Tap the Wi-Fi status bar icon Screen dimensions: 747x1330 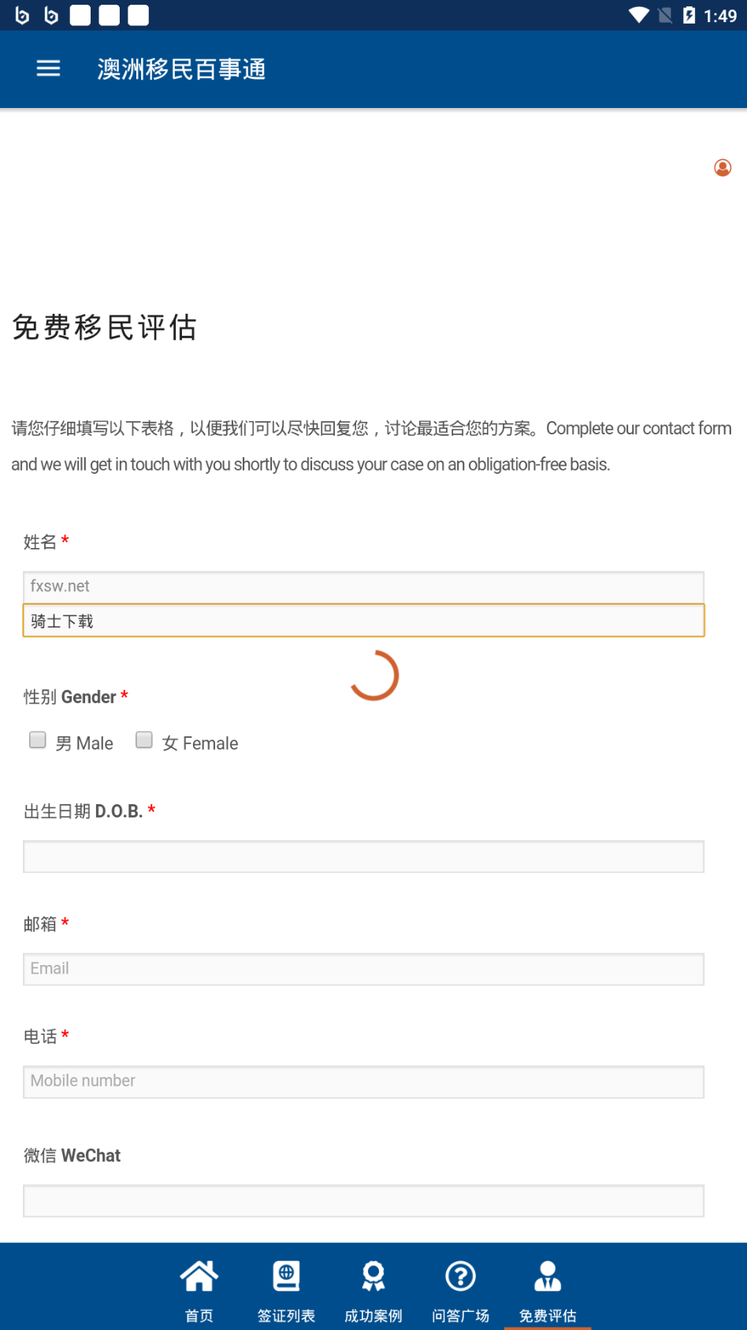tap(639, 15)
